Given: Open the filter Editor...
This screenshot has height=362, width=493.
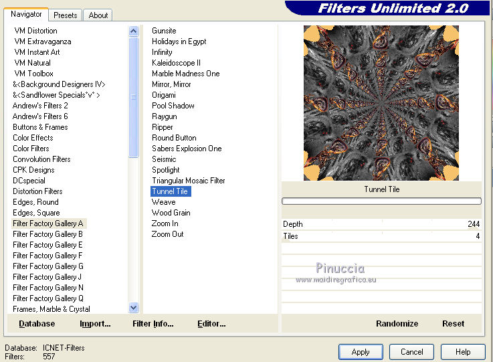Looking at the screenshot, I should click(211, 324).
